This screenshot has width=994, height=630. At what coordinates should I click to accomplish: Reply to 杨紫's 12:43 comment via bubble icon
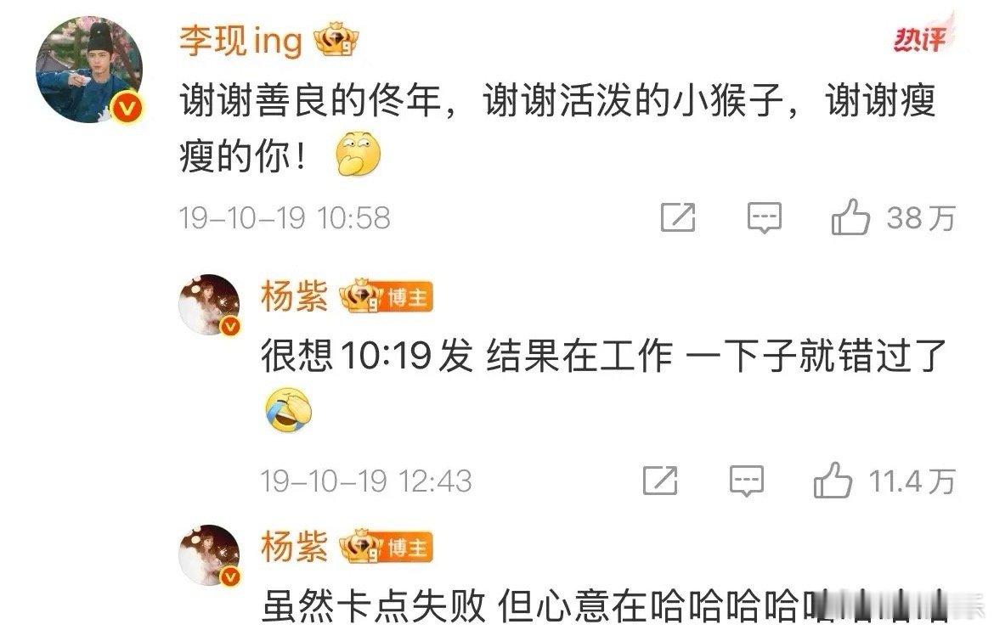click(x=746, y=481)
